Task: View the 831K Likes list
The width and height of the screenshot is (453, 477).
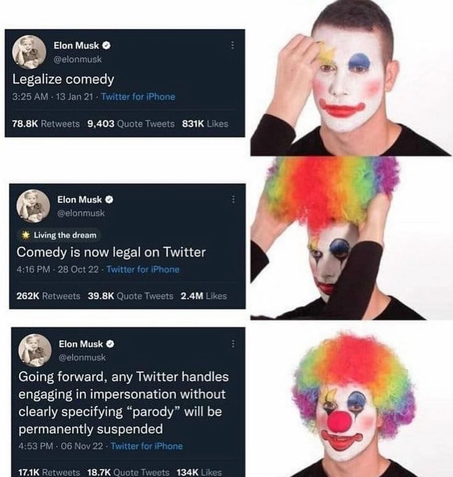Action: (205, 124)
